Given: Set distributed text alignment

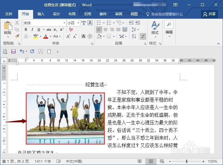Looking at the screenshot, I should pyautogui.click(x=125, y=30).
